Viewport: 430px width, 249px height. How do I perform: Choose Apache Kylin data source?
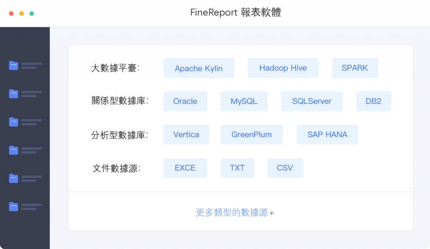pyautogui.click(x=199, y=68)
